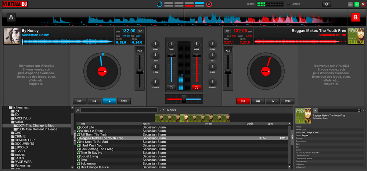This screenshot has width=367, height=171.
Task: Toggle headphone cue for deck A
Action: [x=171, y=87]
